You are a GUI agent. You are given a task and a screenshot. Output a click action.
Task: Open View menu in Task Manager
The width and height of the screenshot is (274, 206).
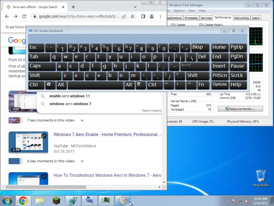192,11
